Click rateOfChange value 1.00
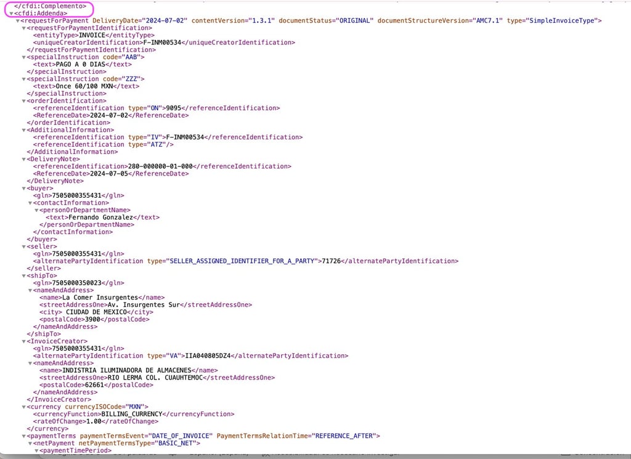Image resolution: width=631 pixels, height=459 pixels. [x=94, y=421]
